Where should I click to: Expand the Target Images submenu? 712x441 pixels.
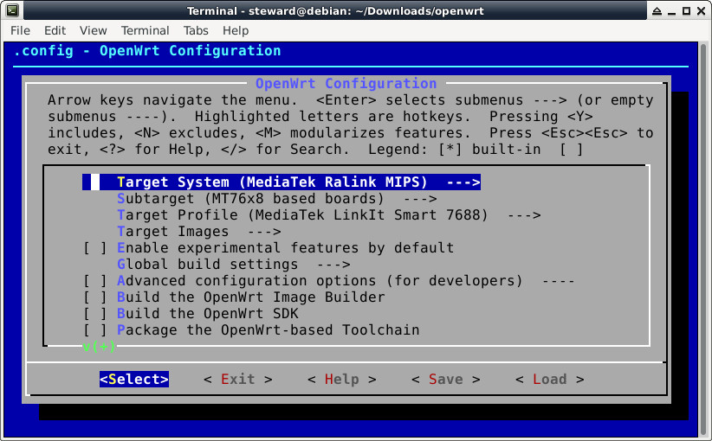pos(199,232)
